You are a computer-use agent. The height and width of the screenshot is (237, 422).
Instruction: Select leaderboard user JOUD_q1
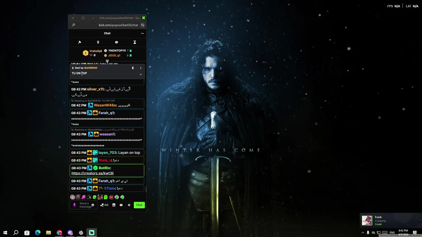point(114,55)
